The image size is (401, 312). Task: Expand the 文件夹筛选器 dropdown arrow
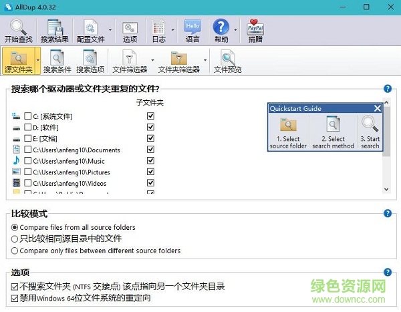click(x=205, y=60)
